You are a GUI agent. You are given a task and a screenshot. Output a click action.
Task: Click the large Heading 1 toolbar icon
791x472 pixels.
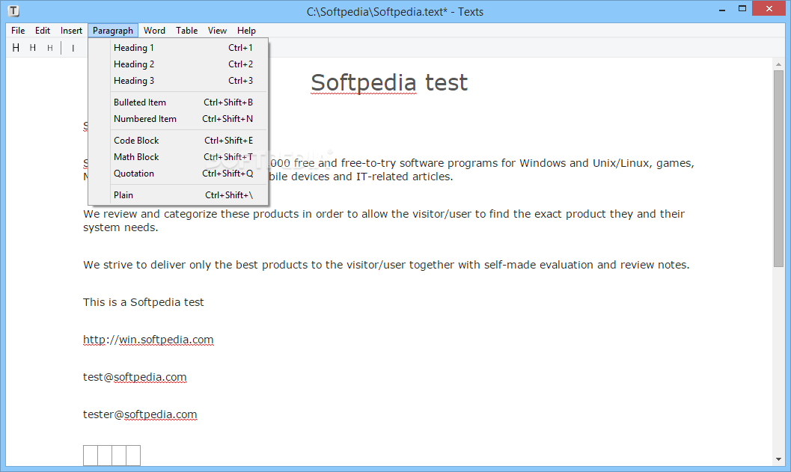pos(16,48)
